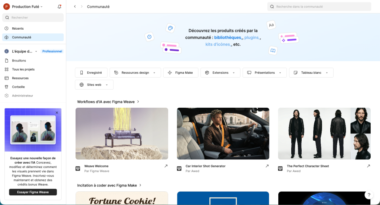Viewport: 380px width, 205px height.
Task: Click the Essayer Figma Weave button
Action: point(33,192)
